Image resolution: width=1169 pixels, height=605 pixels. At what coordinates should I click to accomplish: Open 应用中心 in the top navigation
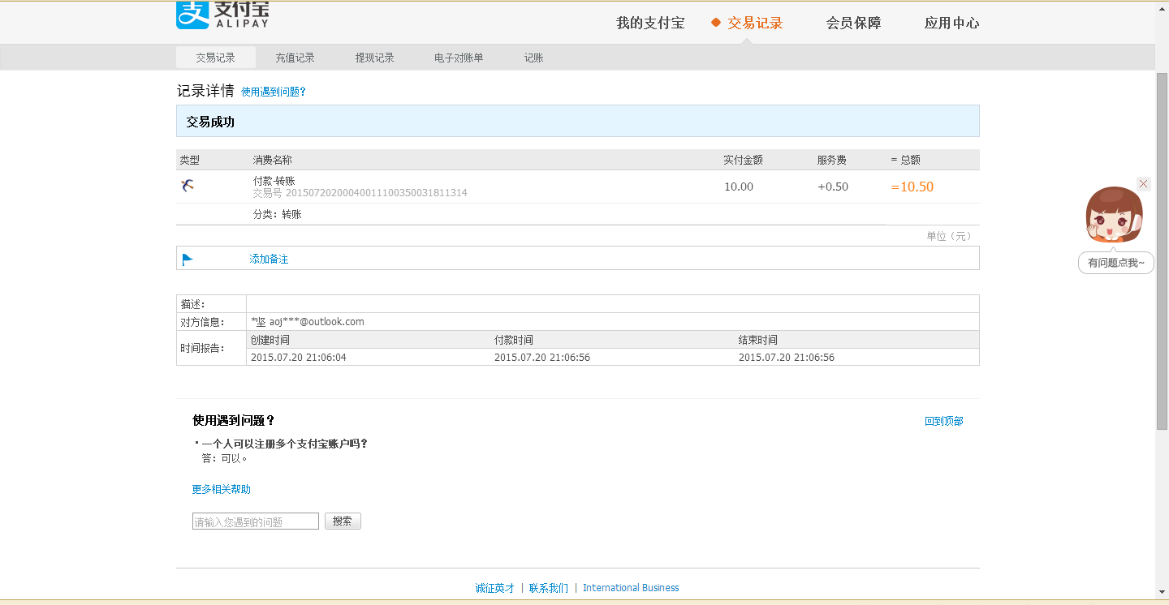[951, 23]
